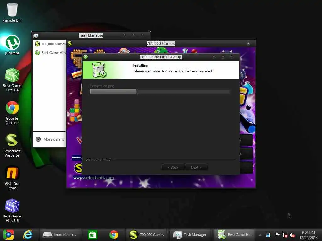Open the Selectsoft Website desktop icon
322x241 pixels.
12,145
